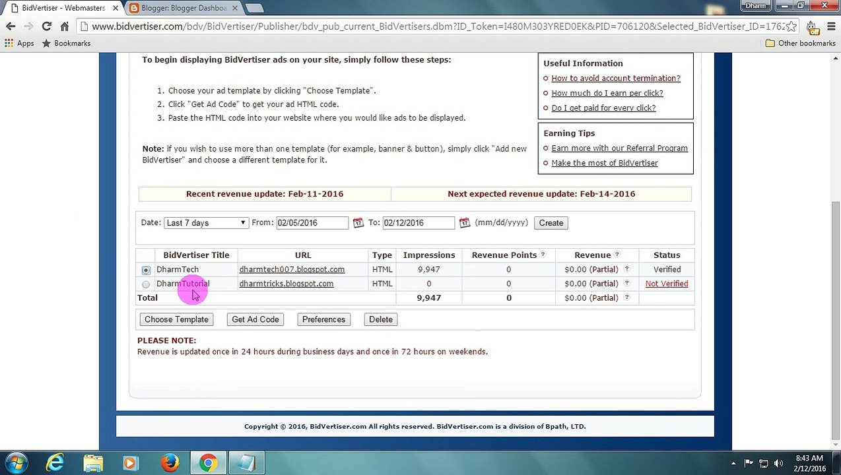Click the scrollbar down arrow
Viewport: 841px width, 475px height.
[x=836, y=444]
